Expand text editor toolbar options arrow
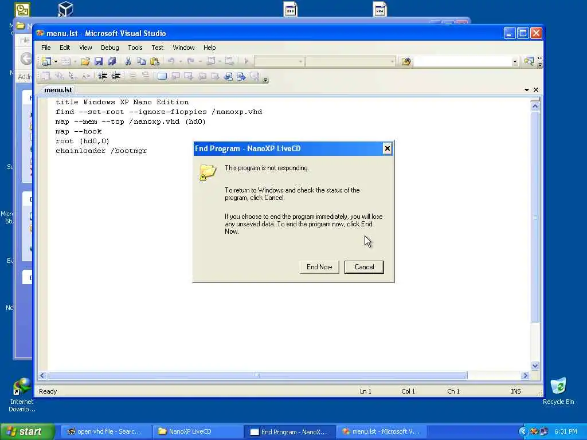Screen dimensions: 587x440 point(265,79)
